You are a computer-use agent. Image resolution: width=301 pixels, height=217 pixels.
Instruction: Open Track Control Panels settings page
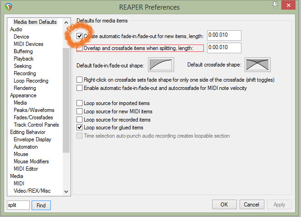pos(36,124)
